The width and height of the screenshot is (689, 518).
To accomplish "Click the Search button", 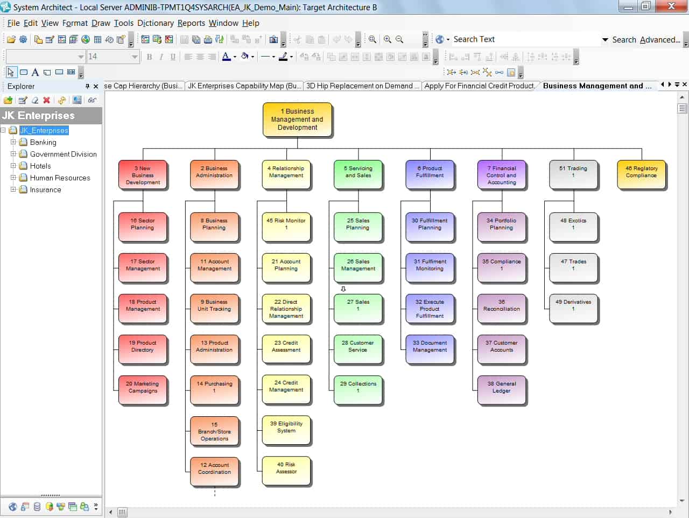I will pos(624,39).
